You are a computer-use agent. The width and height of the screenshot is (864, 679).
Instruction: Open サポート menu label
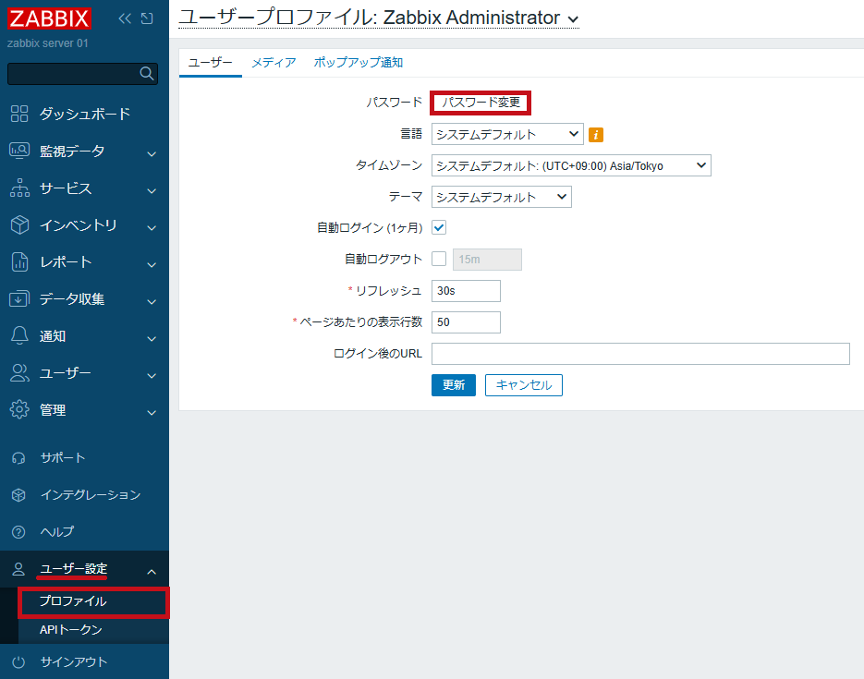point(62,458)
